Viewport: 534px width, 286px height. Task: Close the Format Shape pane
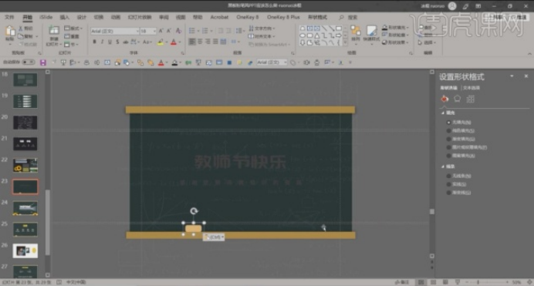(x=526, y=76)
